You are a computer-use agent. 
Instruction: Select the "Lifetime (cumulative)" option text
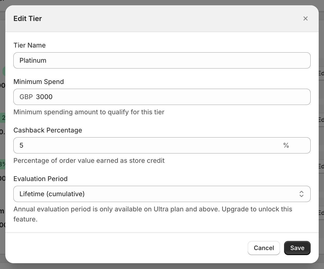click(52, 194)
